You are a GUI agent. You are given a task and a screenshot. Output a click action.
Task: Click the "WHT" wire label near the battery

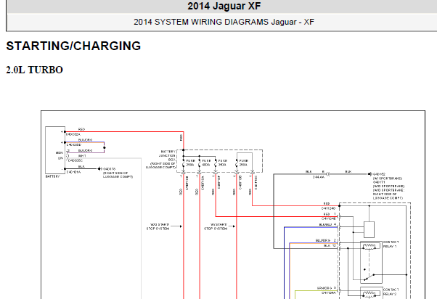[x=82, y=156]
